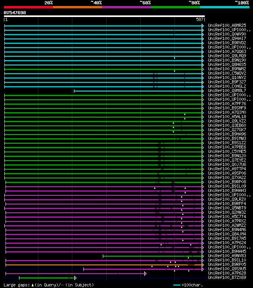The width and height of the screenshot is (253, 288).
Task: Click the UniRef100_Q9LVZ2 label
Action: (227, 121)
